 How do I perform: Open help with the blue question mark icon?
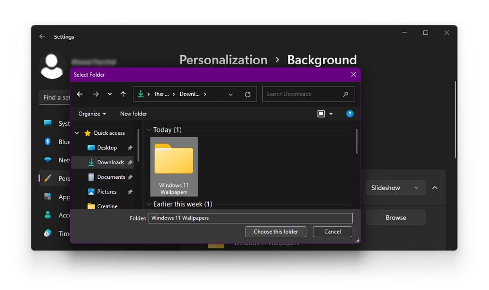point(350,114)
